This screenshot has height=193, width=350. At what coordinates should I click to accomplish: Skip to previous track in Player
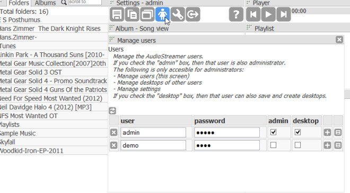coord(253,14)
